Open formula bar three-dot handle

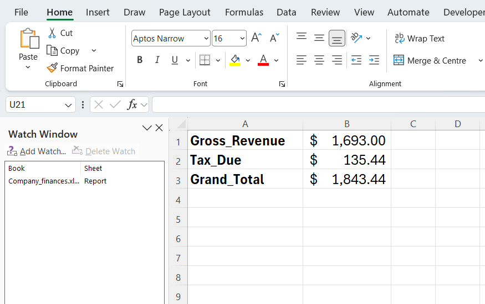(83, 105)
